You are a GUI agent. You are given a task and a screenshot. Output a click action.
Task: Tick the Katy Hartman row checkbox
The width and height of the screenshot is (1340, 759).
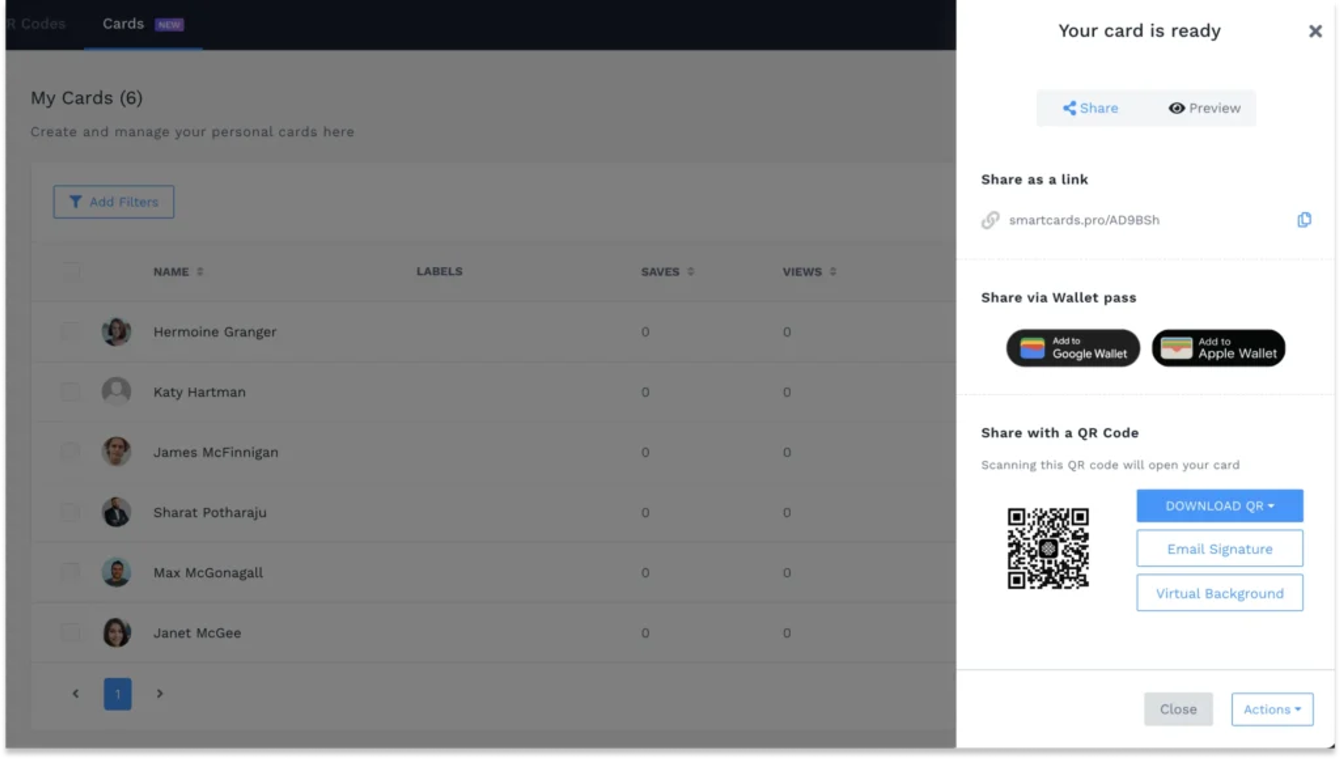point(71,392)
